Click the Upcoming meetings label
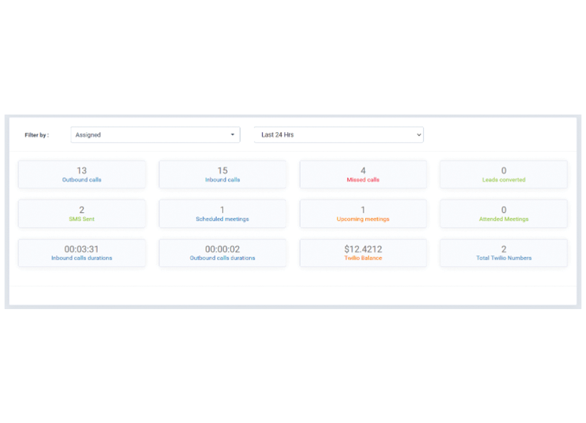The width and height of the screenshot is (586, 423). click(363, 219)
